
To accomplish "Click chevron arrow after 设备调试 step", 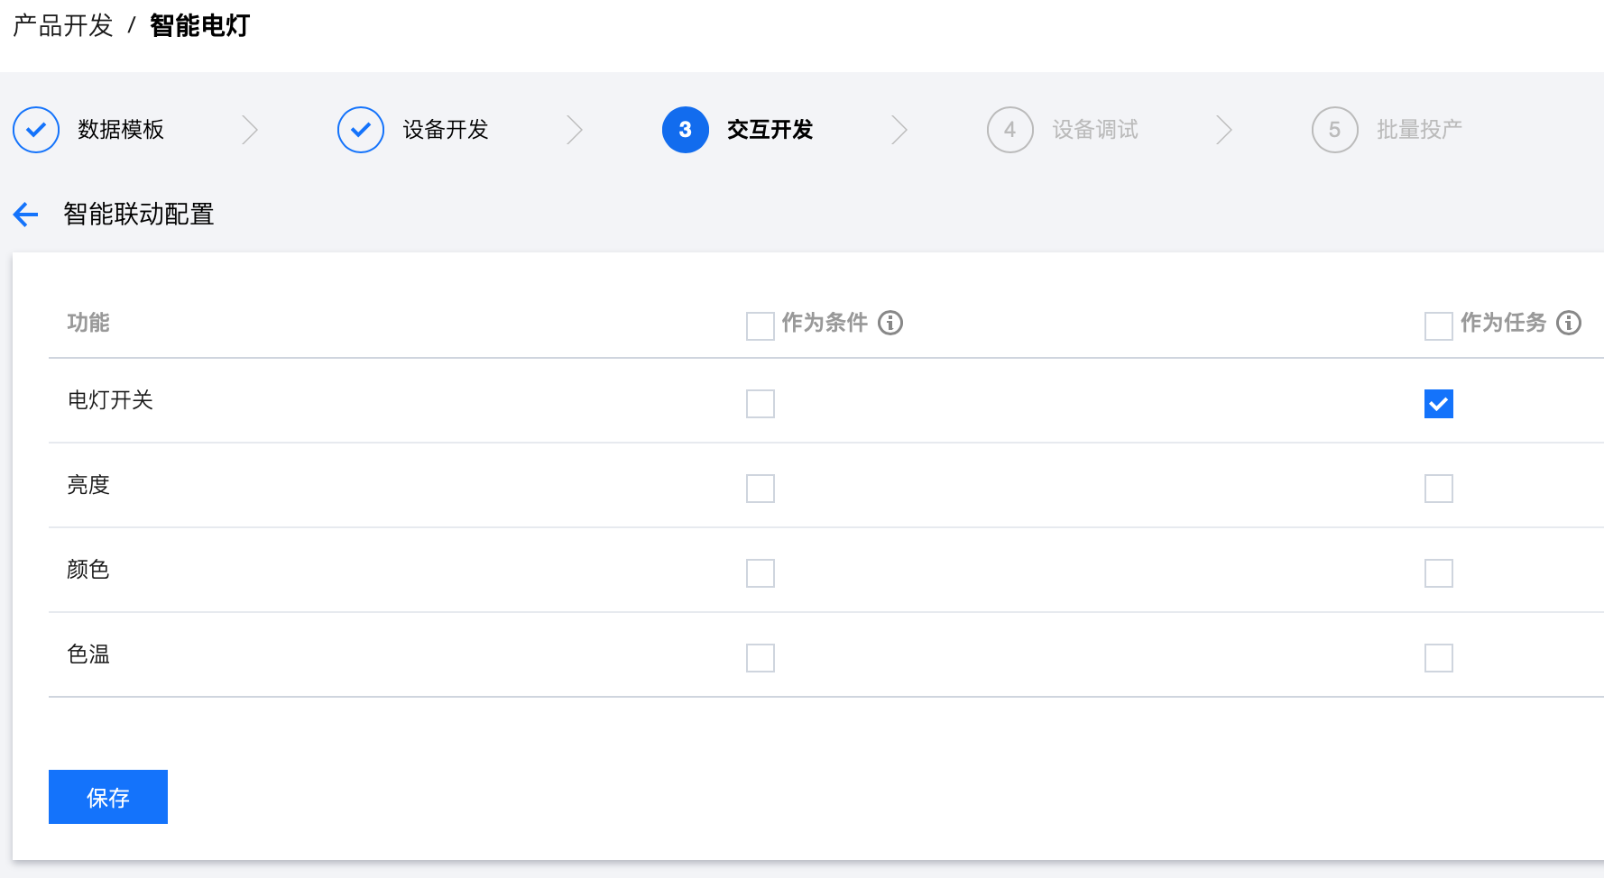I will (1224, 130).
